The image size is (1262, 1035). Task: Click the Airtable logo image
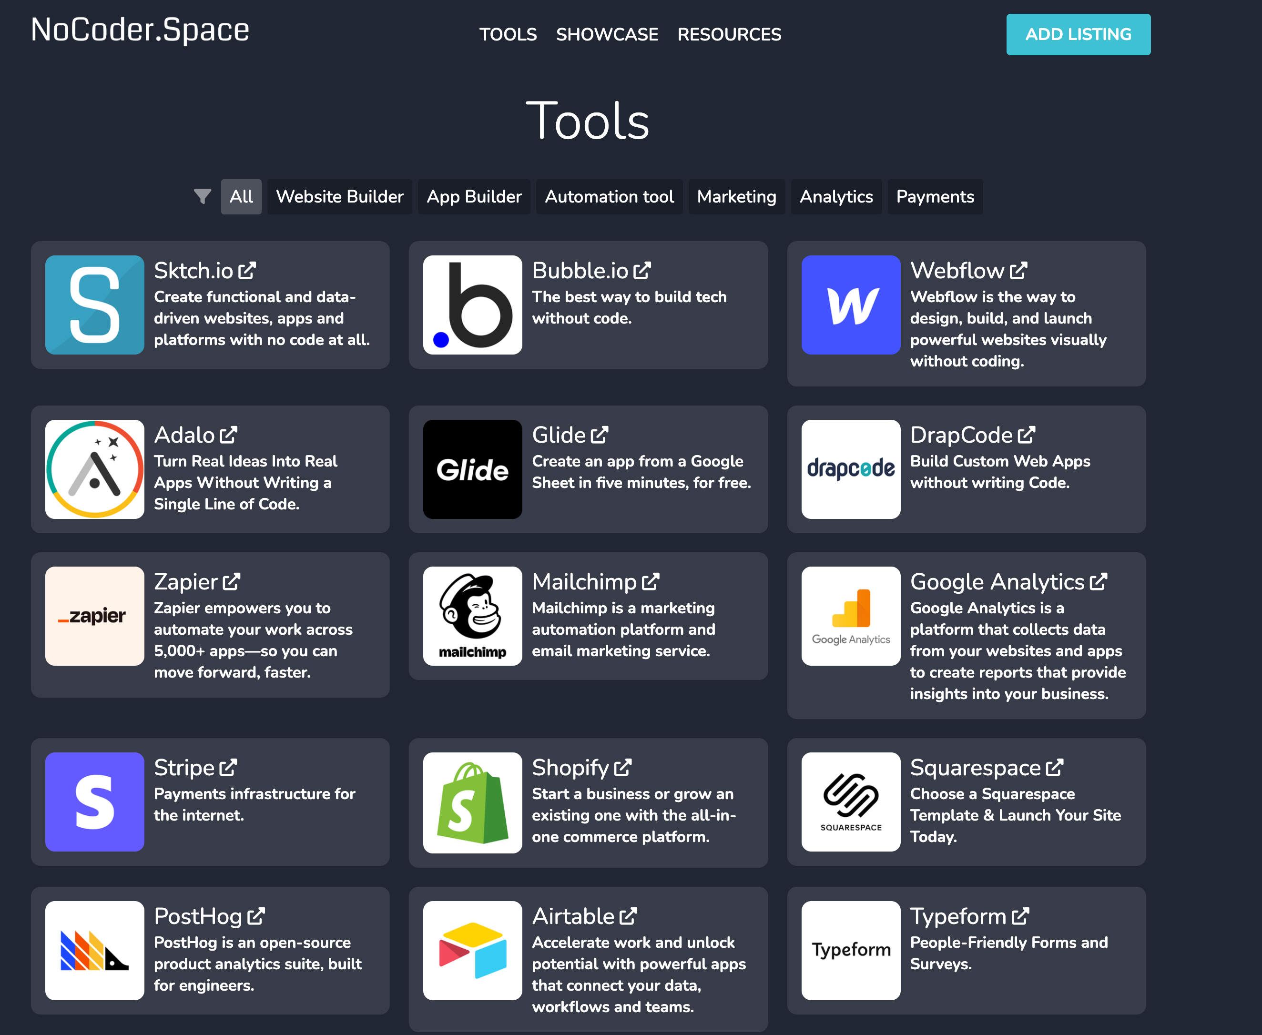click(473, 950)
